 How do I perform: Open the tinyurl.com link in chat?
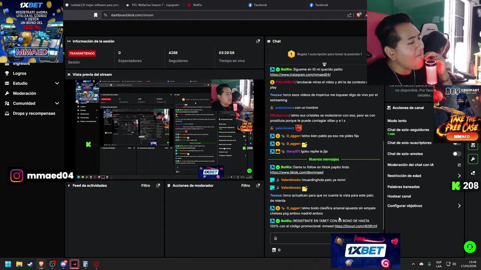[356, 226]
